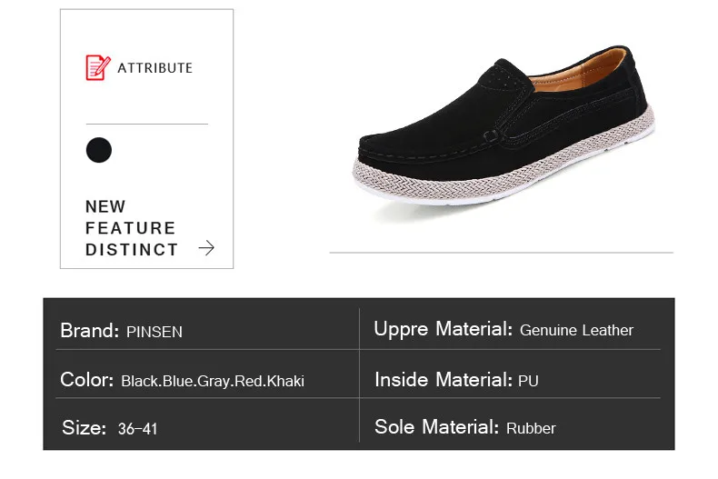Click the Inside Material: PU cell
Screen dimensions: 718x479
(510, 380)
